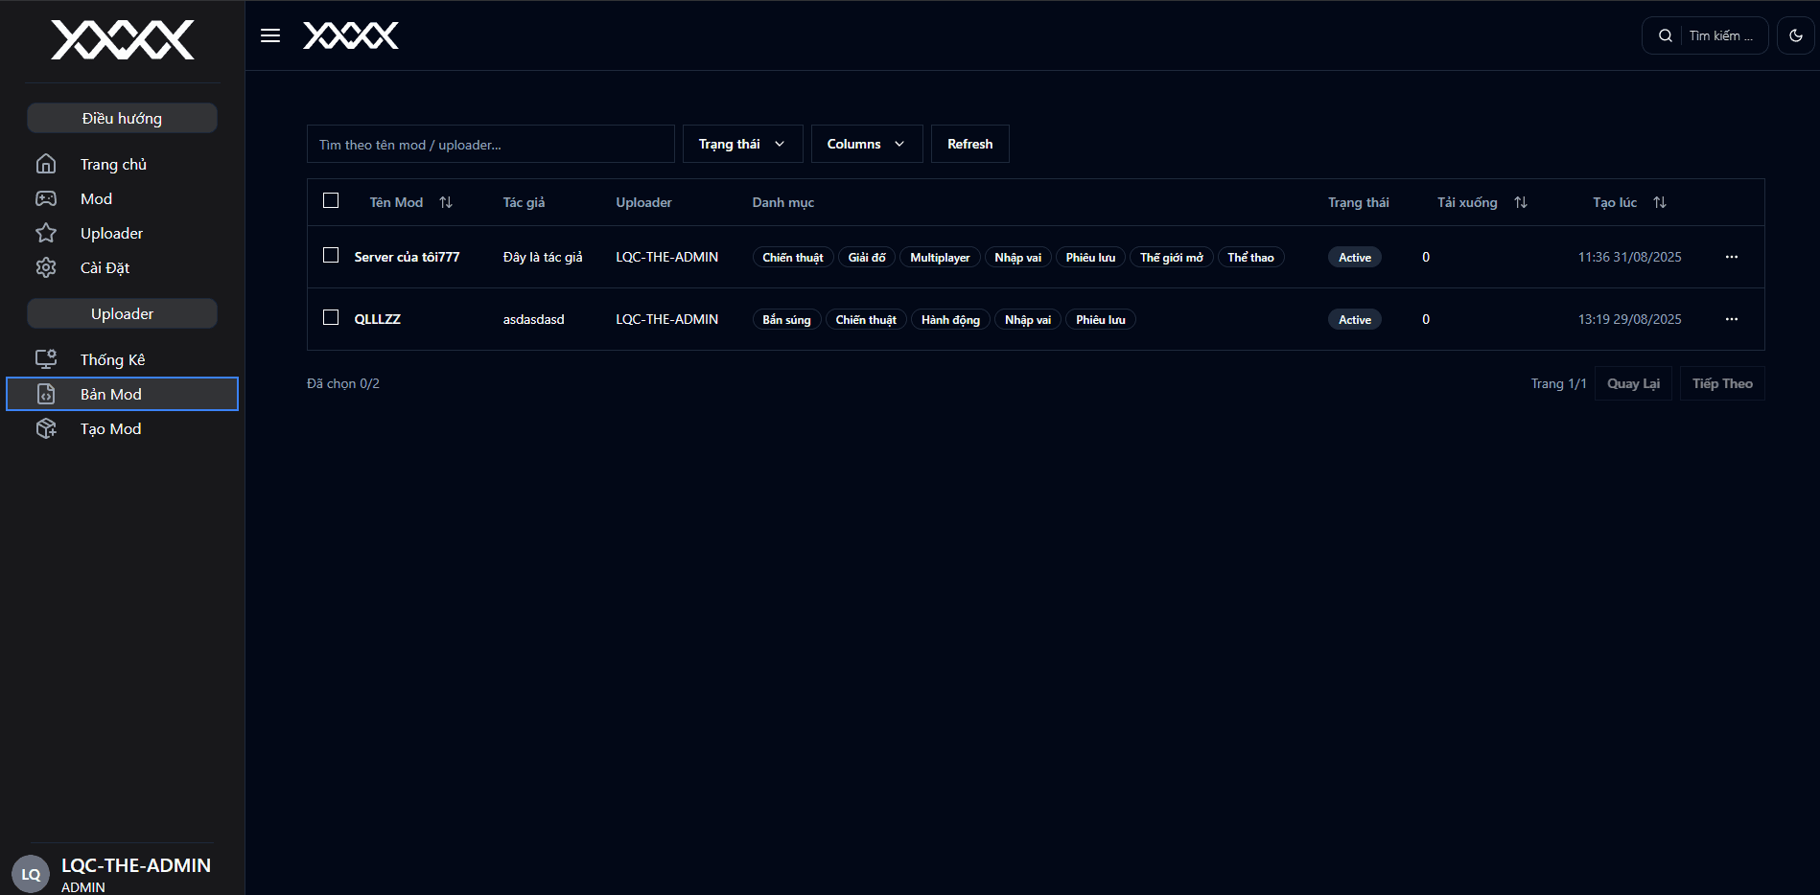Open row actions menu for QLLLZZ

(1731, 319)
